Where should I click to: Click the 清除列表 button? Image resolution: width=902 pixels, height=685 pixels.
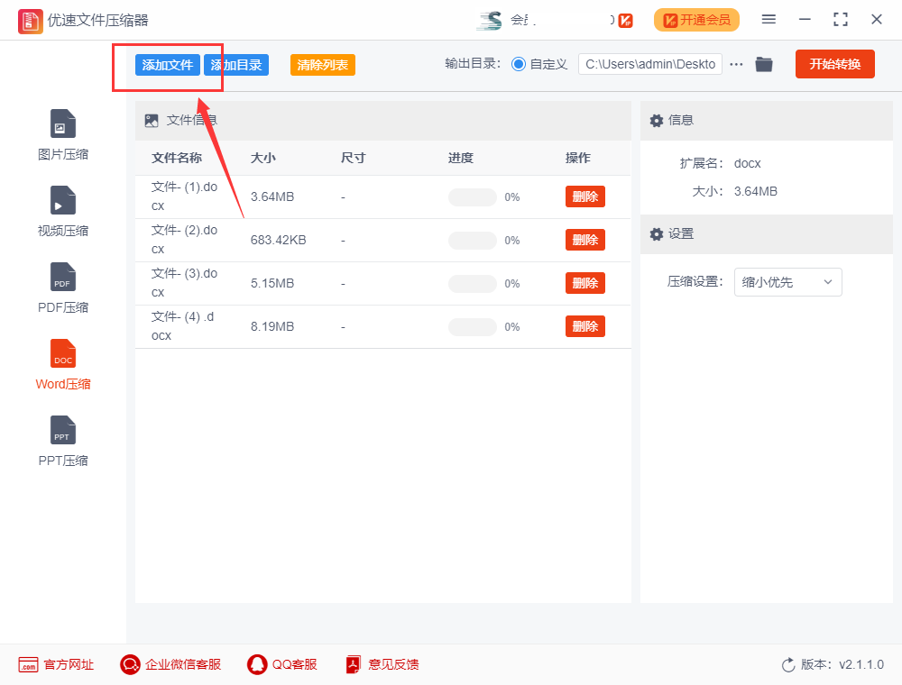(x=323, y=65)
